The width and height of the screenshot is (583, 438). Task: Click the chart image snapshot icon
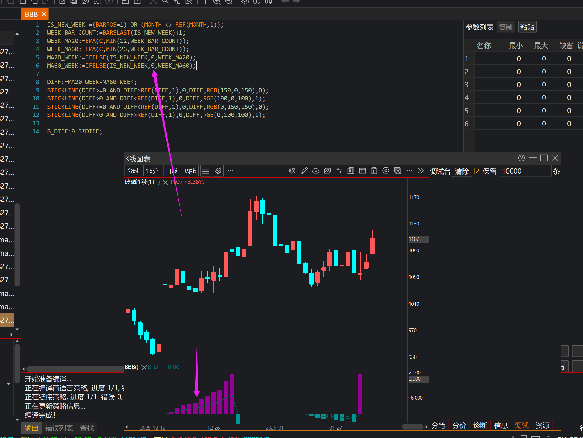click(327, 171)
